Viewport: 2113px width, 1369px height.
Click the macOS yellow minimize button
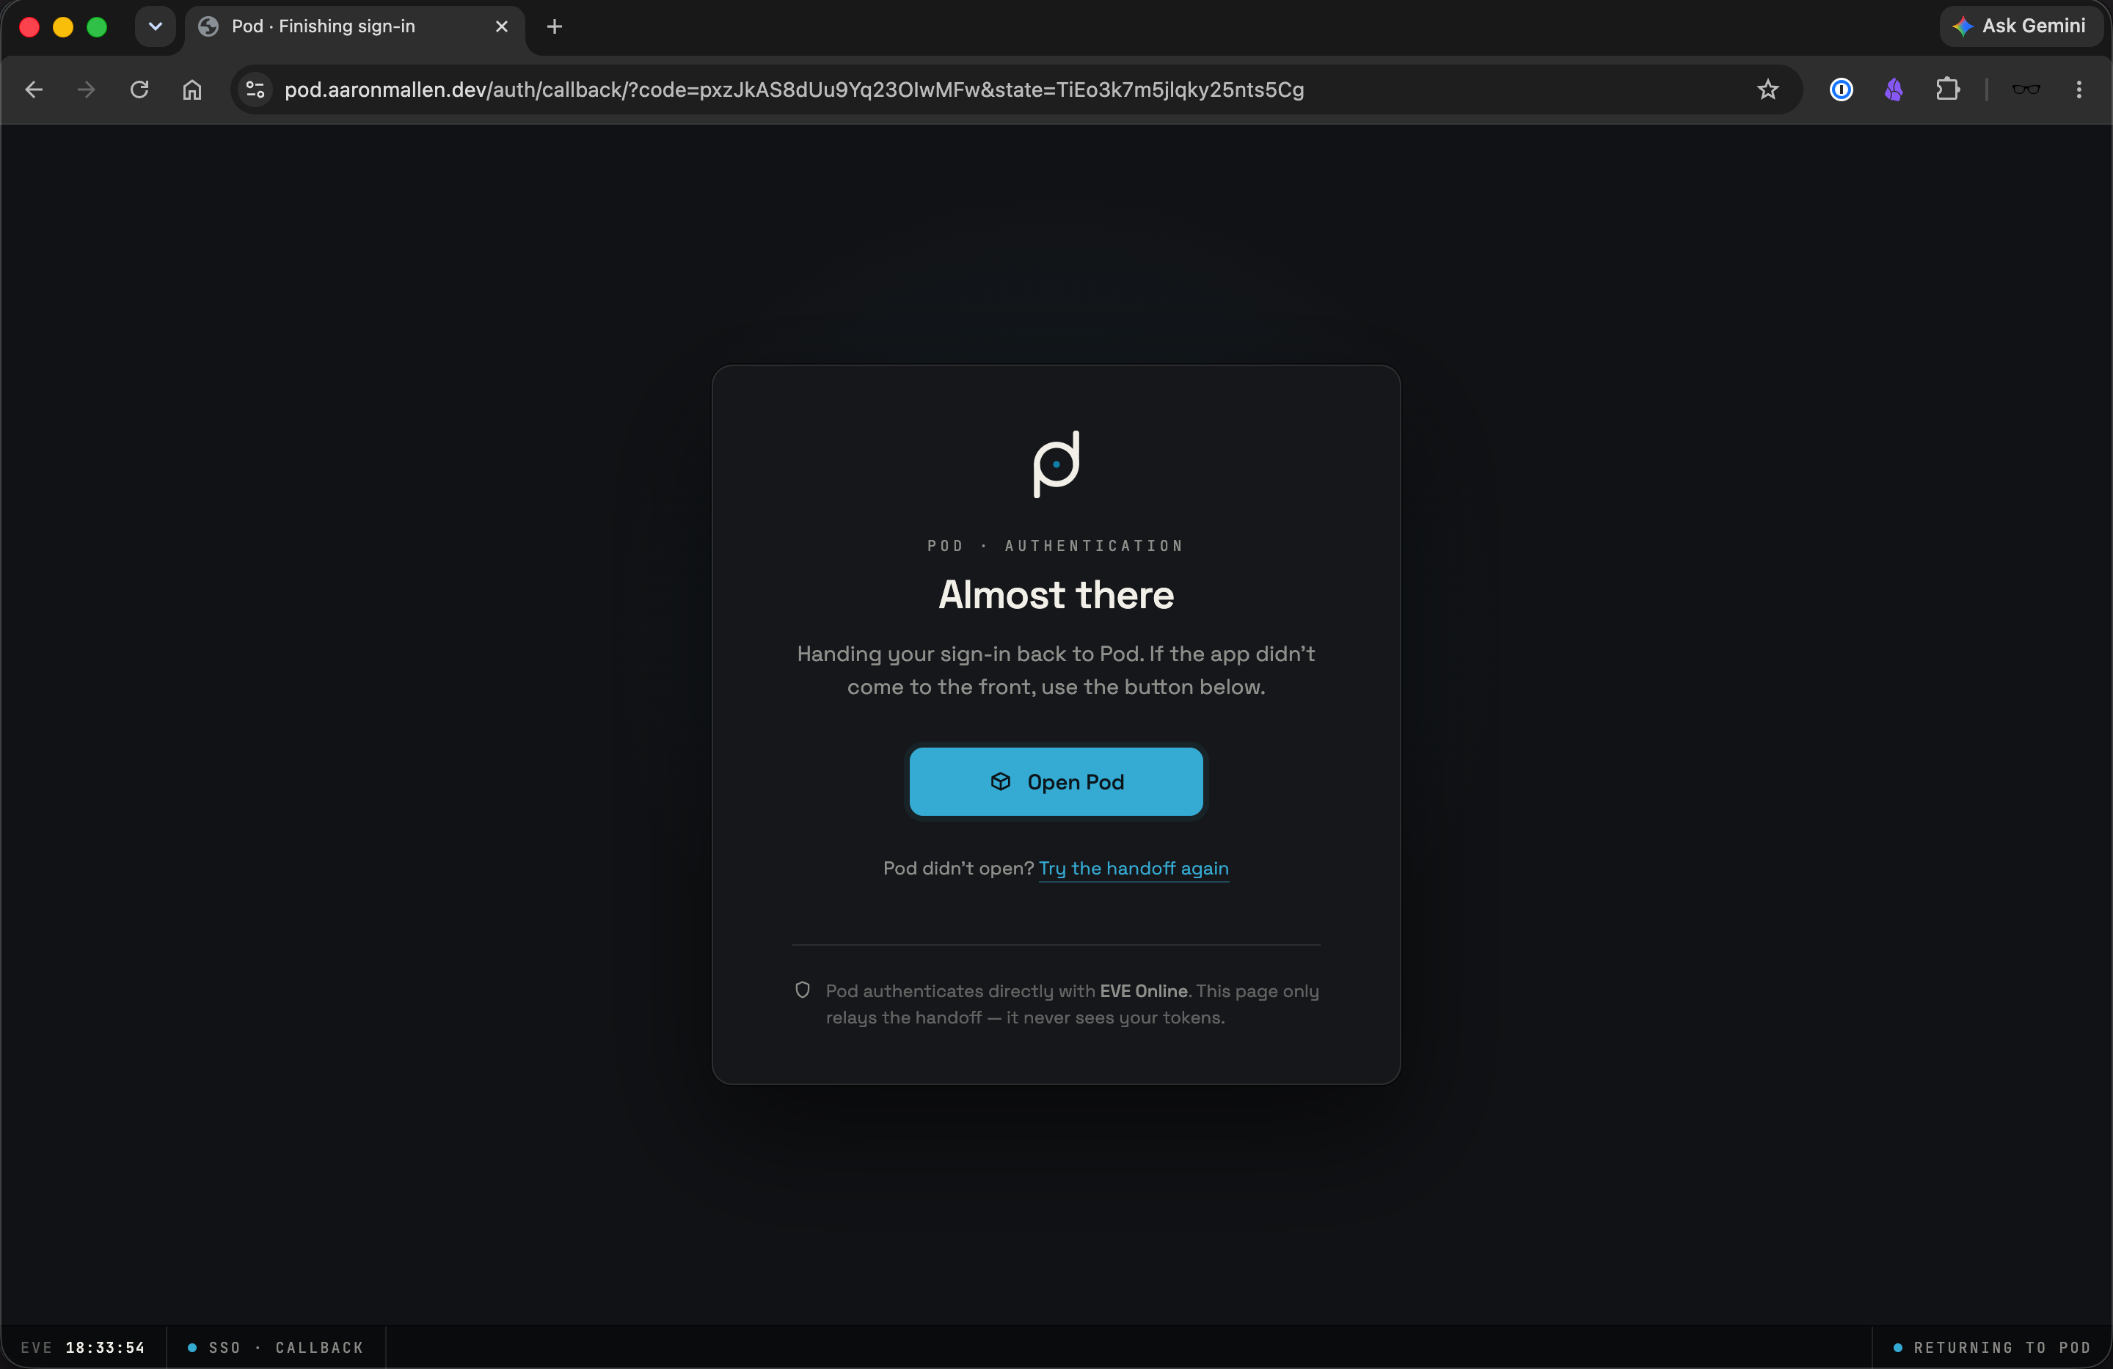[x=63, y=26]
